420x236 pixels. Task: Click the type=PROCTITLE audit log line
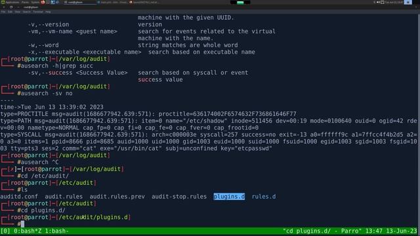tap(148, 114)
